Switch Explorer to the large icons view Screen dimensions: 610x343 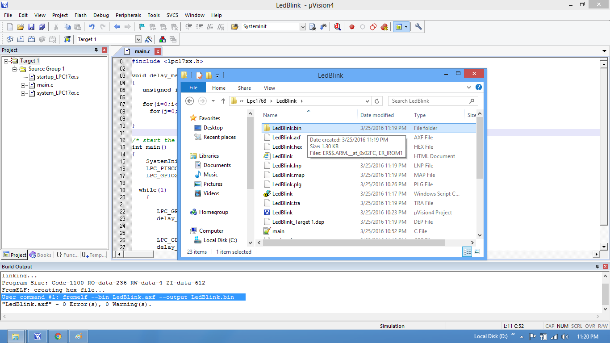tap(477, 252)
